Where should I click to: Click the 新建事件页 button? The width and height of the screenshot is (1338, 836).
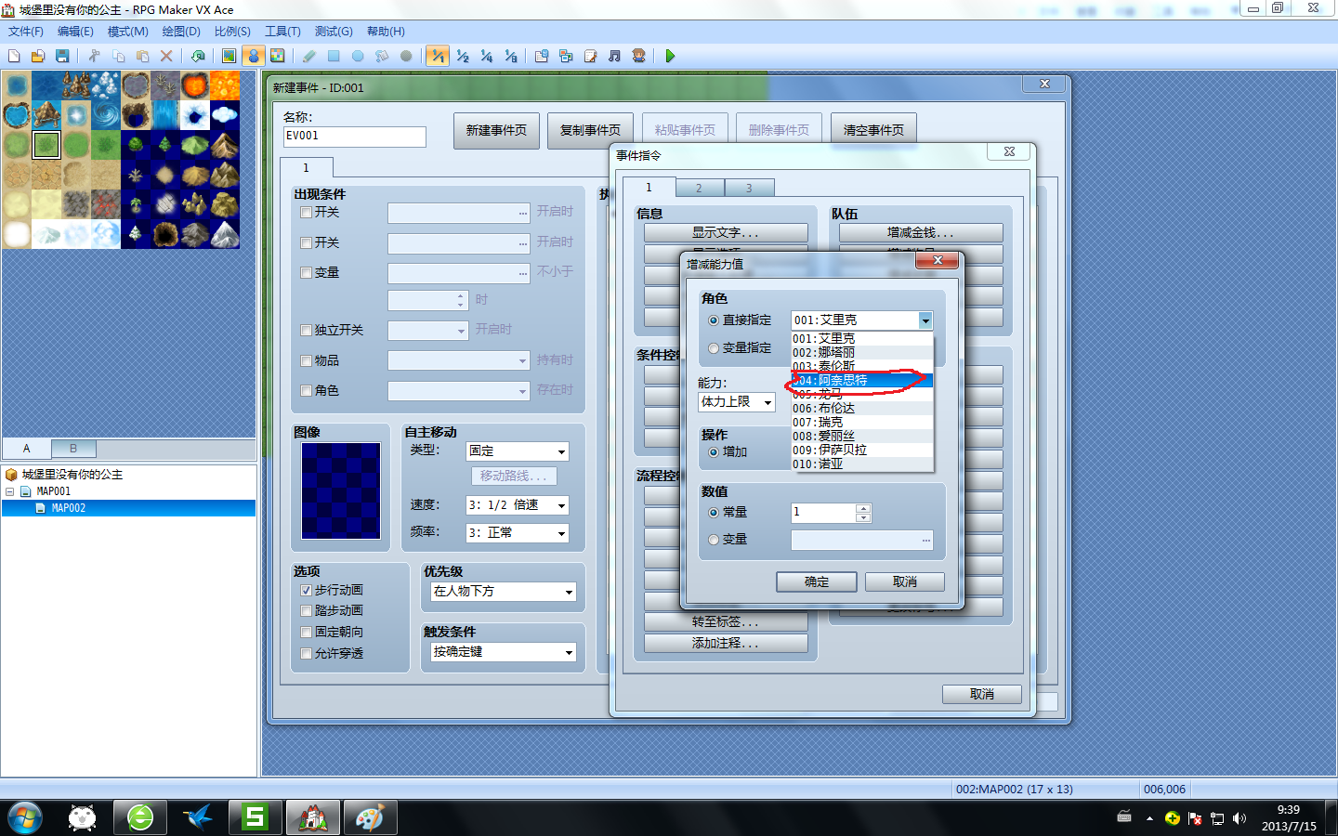(496, 130)
